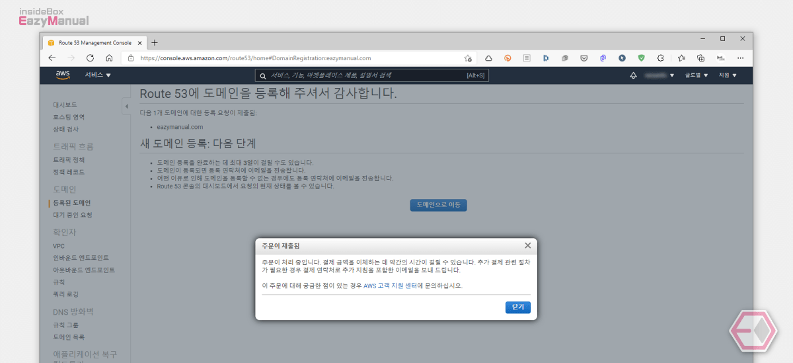Open 정책 레코드 in the sidebar
This screenshot has height=363, width=793.
(x=69, y=172)
